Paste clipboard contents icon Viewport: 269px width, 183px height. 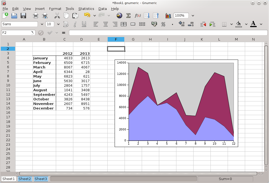[x=75, y=16]
